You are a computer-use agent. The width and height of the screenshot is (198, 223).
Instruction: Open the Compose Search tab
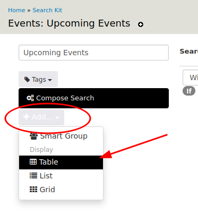93,98
